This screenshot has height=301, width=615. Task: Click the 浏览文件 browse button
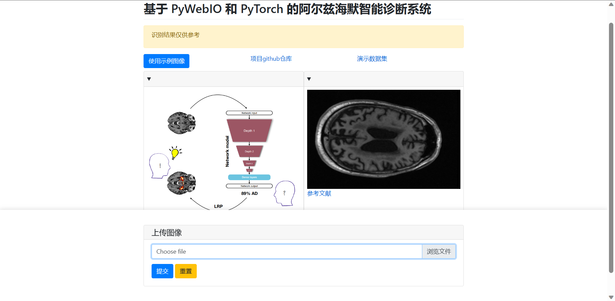(x=439, y=252)
